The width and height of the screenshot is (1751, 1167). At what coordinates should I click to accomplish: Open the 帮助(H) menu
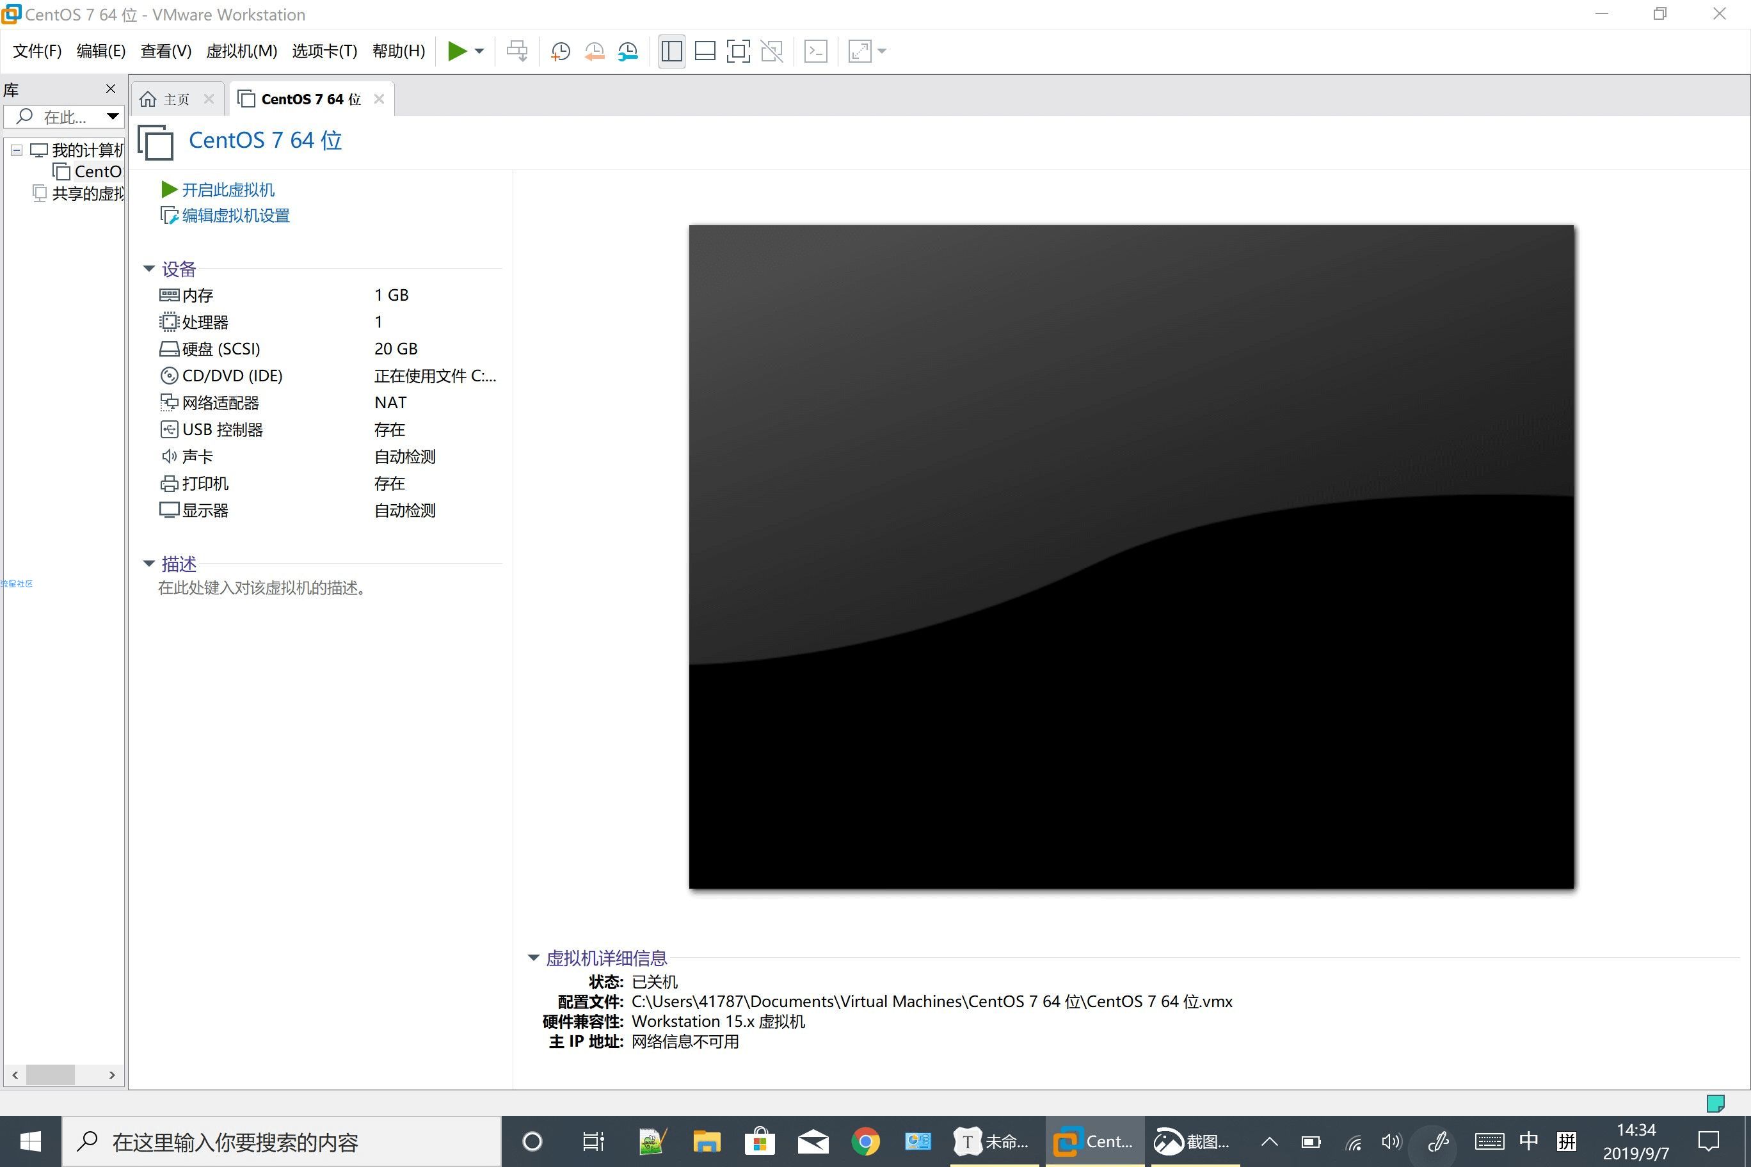point(398,51)
